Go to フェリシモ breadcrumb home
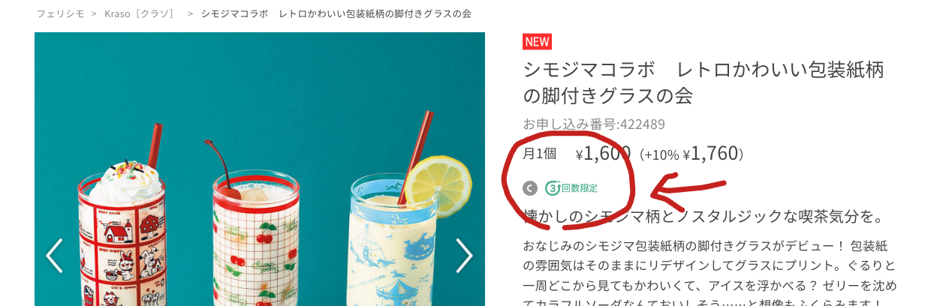This screenshot has width=937, height=306. click(x=60, y=13)
